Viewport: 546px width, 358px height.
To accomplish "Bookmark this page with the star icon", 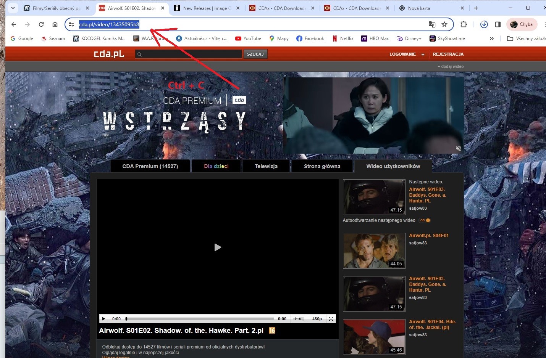I will click(444, 24).
